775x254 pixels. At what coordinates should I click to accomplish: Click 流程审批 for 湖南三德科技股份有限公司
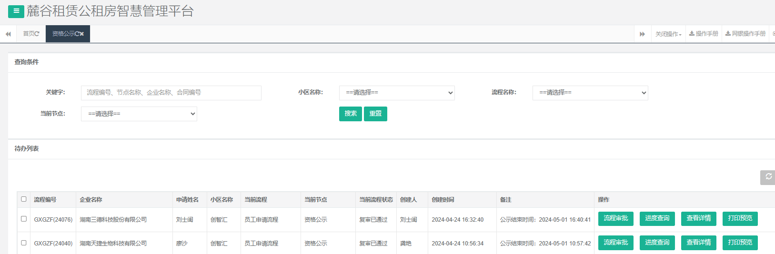[615, 218]
